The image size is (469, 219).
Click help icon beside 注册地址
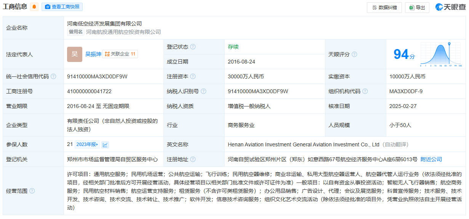point(193,159)
